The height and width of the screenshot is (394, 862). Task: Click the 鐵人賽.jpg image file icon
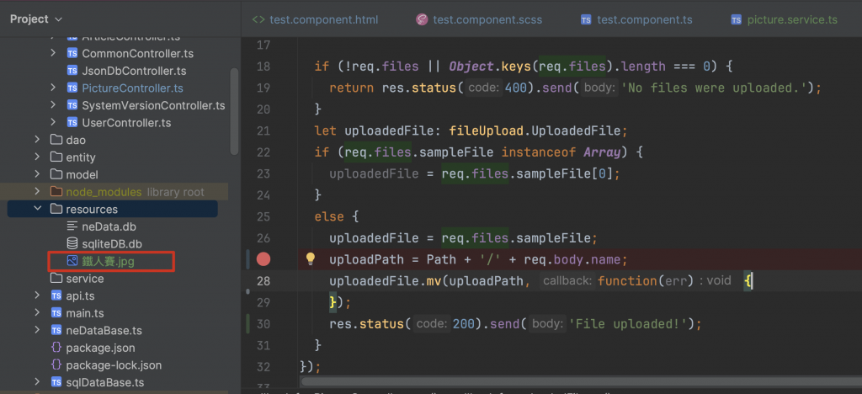coord(72,261)
